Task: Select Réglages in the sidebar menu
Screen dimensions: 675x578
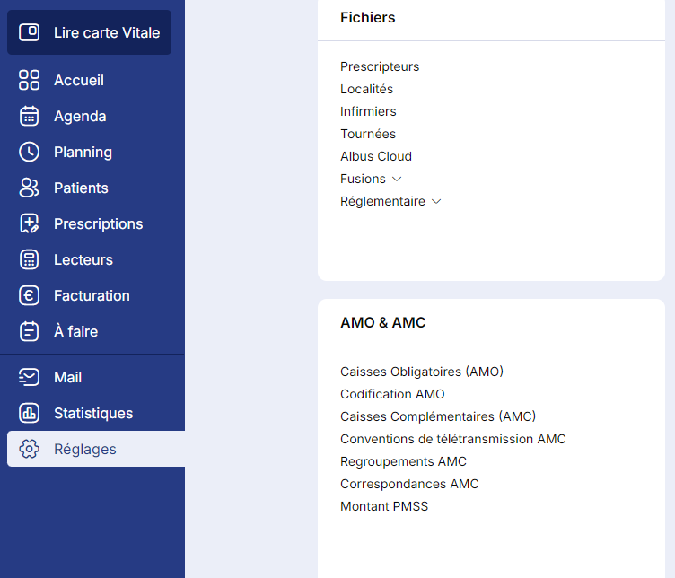Action: click(85, 449)
